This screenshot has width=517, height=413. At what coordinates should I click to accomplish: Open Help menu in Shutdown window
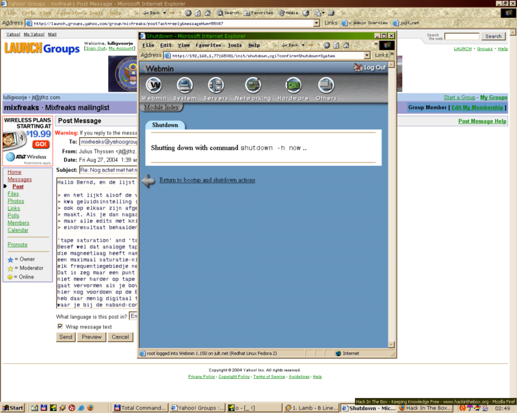pyautogui.click(x=254, y=46)
